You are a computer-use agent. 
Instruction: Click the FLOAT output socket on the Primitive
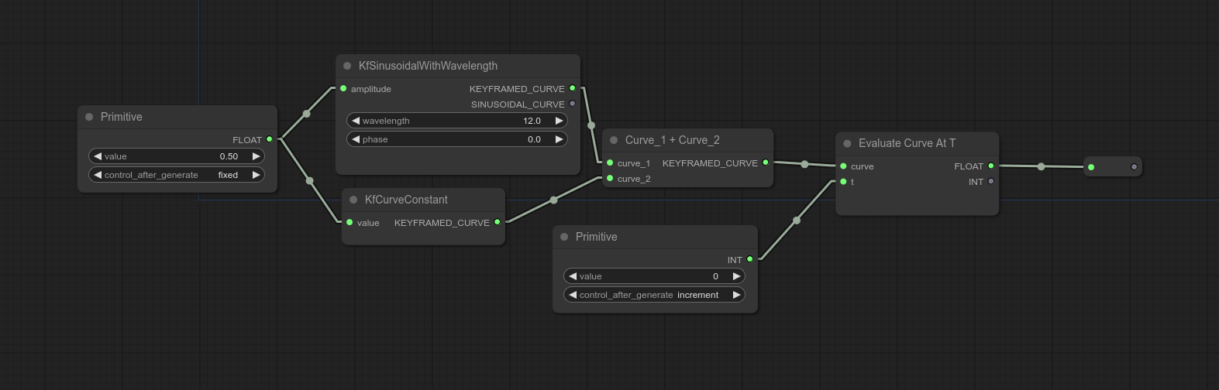click(270, 139)
